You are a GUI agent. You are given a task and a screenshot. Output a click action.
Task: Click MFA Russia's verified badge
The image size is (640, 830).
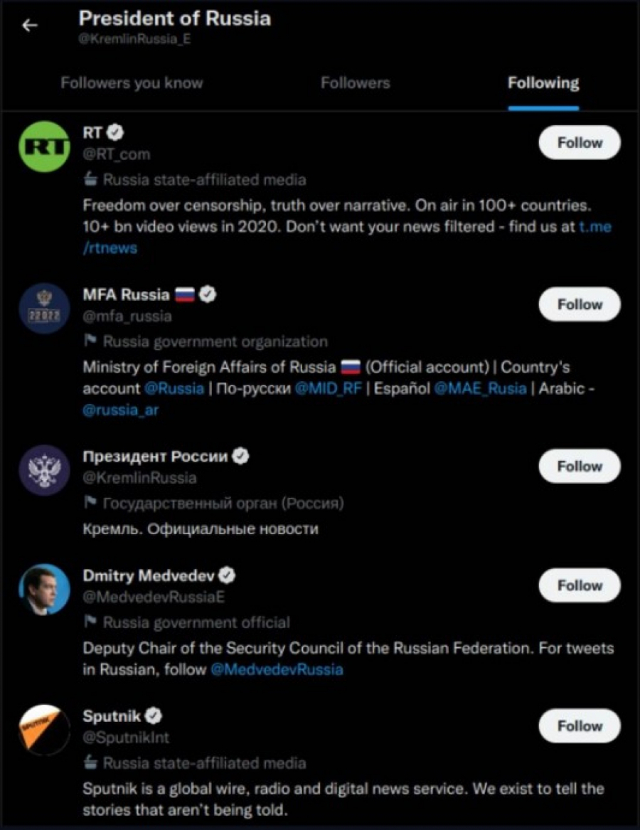(x=207, y=294)
